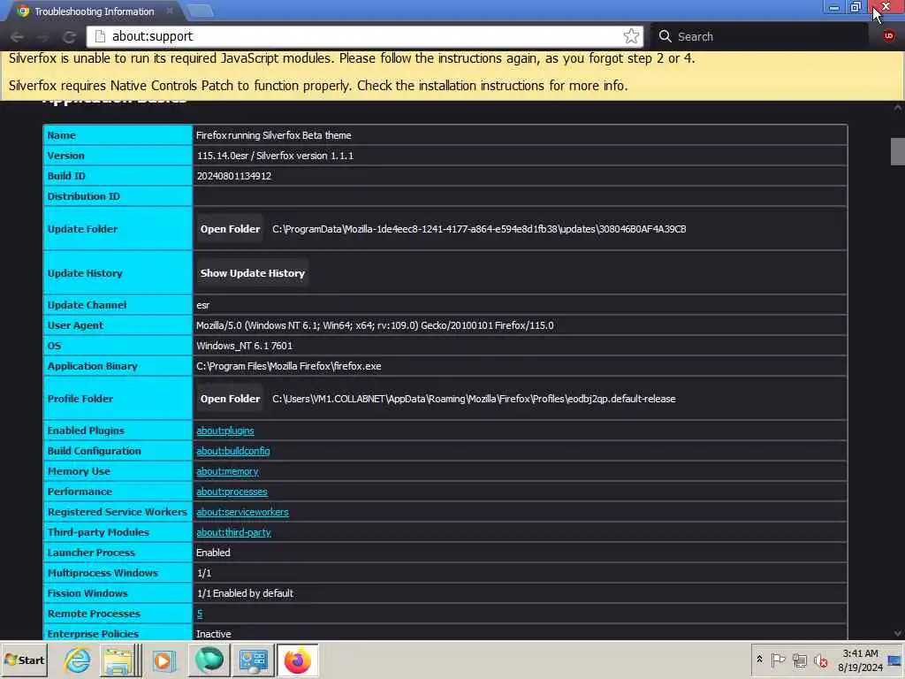
Task: Click the OS value Windows_NT 6.1 7601
Action: click(244, 346)
